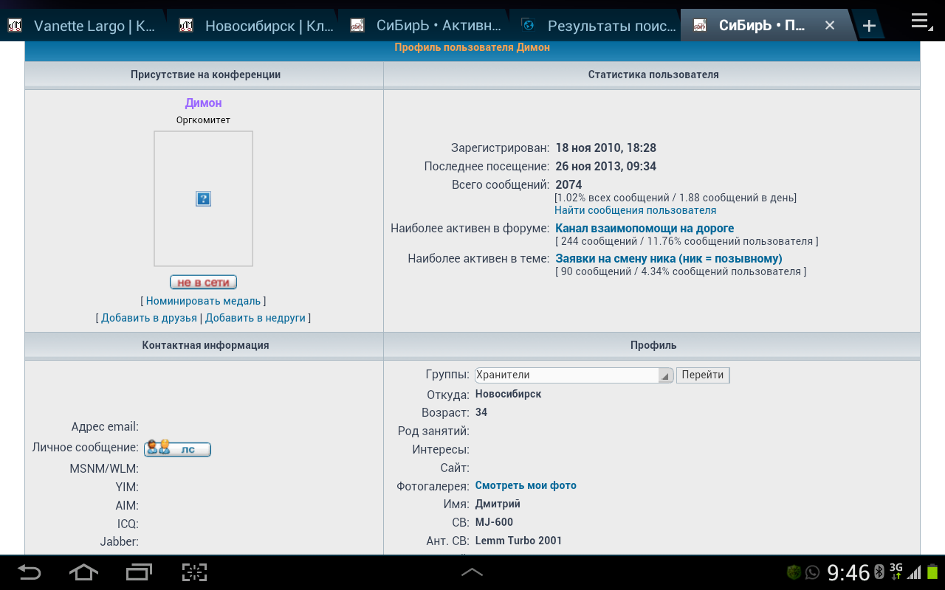Open the browser menu icon
The image size is (945, 590).
pyautogui.click(x=921, y=22)
